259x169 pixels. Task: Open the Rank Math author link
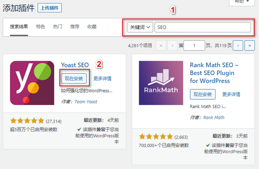[x=214, y=118]
